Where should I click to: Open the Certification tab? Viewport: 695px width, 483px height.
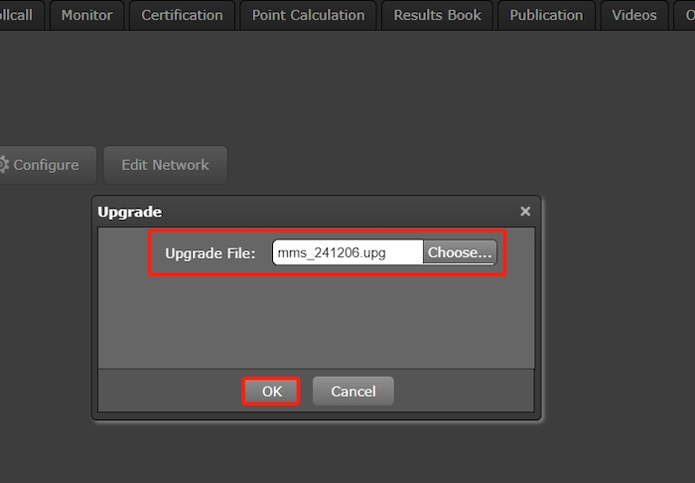182,15
